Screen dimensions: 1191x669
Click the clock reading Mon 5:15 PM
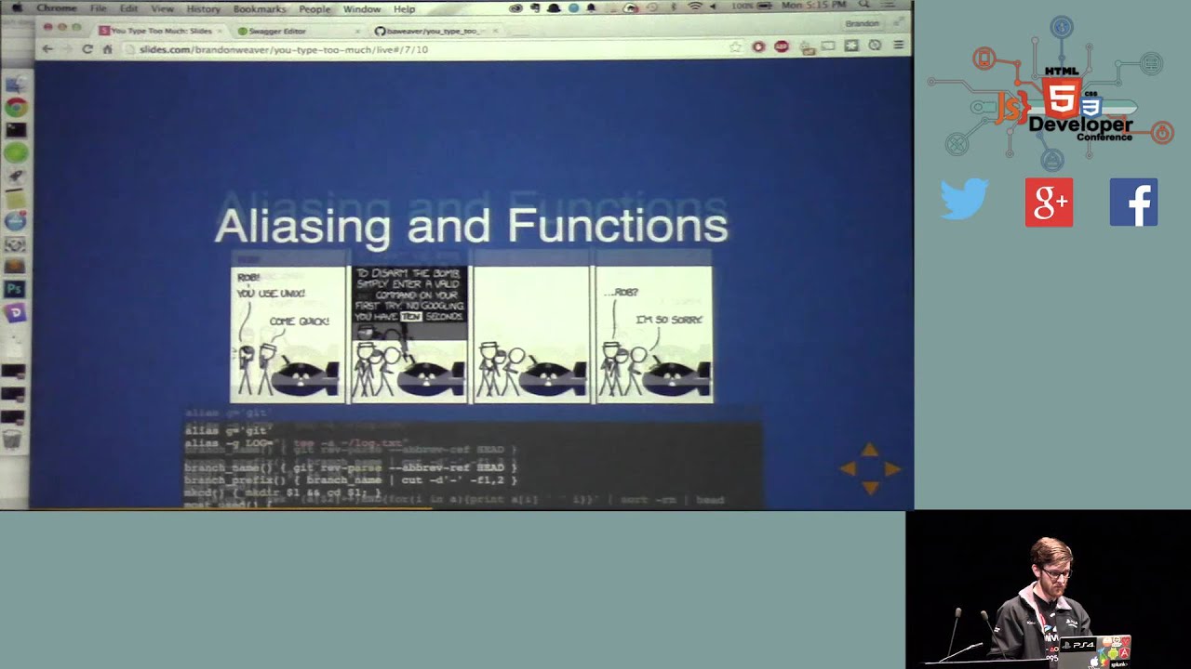point(814,5)
